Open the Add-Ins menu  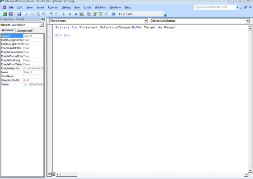click(100, 7)
